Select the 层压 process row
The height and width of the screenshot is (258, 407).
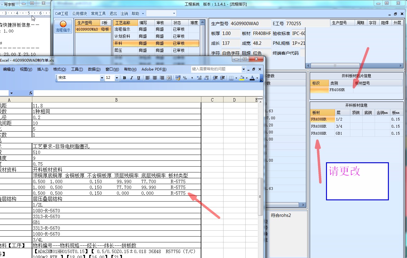click(156, 50)
